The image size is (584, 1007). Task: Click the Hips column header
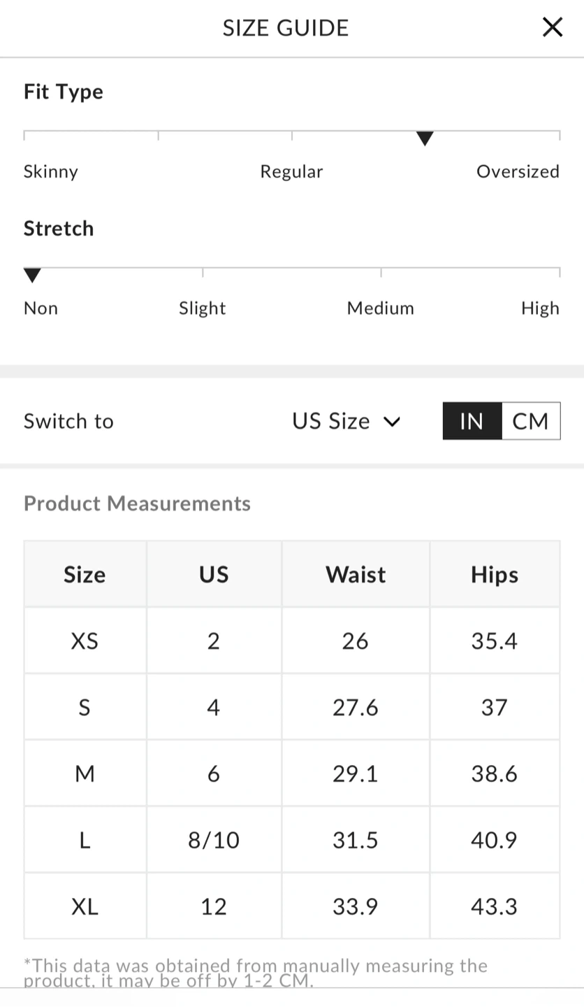coord(495,574)
